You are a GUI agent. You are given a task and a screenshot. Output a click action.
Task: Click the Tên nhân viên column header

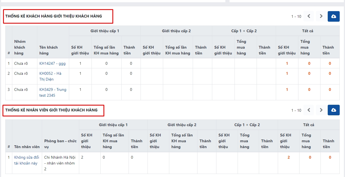point(27,147)
